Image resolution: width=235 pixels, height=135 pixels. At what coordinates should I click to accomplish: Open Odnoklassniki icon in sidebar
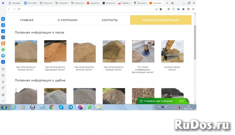pos(3,43)
